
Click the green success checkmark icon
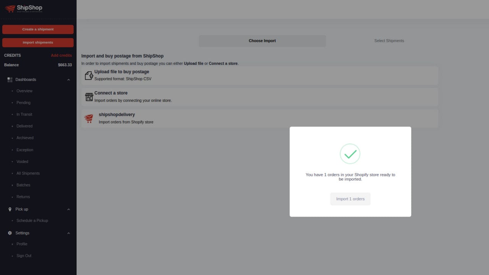[x=350, y=154]
